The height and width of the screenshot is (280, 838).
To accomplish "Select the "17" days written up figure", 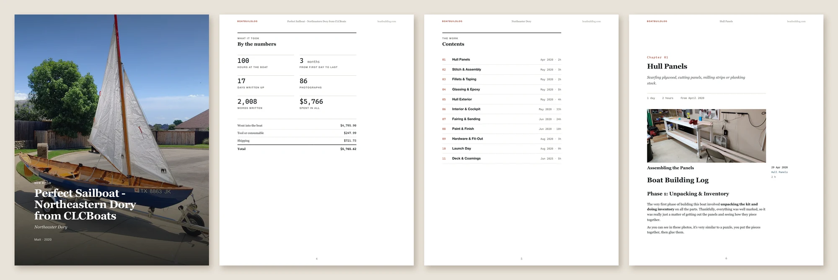I will 241,81.
